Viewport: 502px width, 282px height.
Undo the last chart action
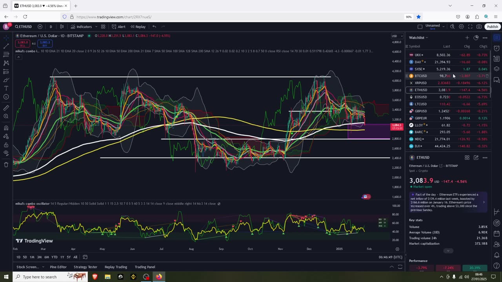click(154, 27)
